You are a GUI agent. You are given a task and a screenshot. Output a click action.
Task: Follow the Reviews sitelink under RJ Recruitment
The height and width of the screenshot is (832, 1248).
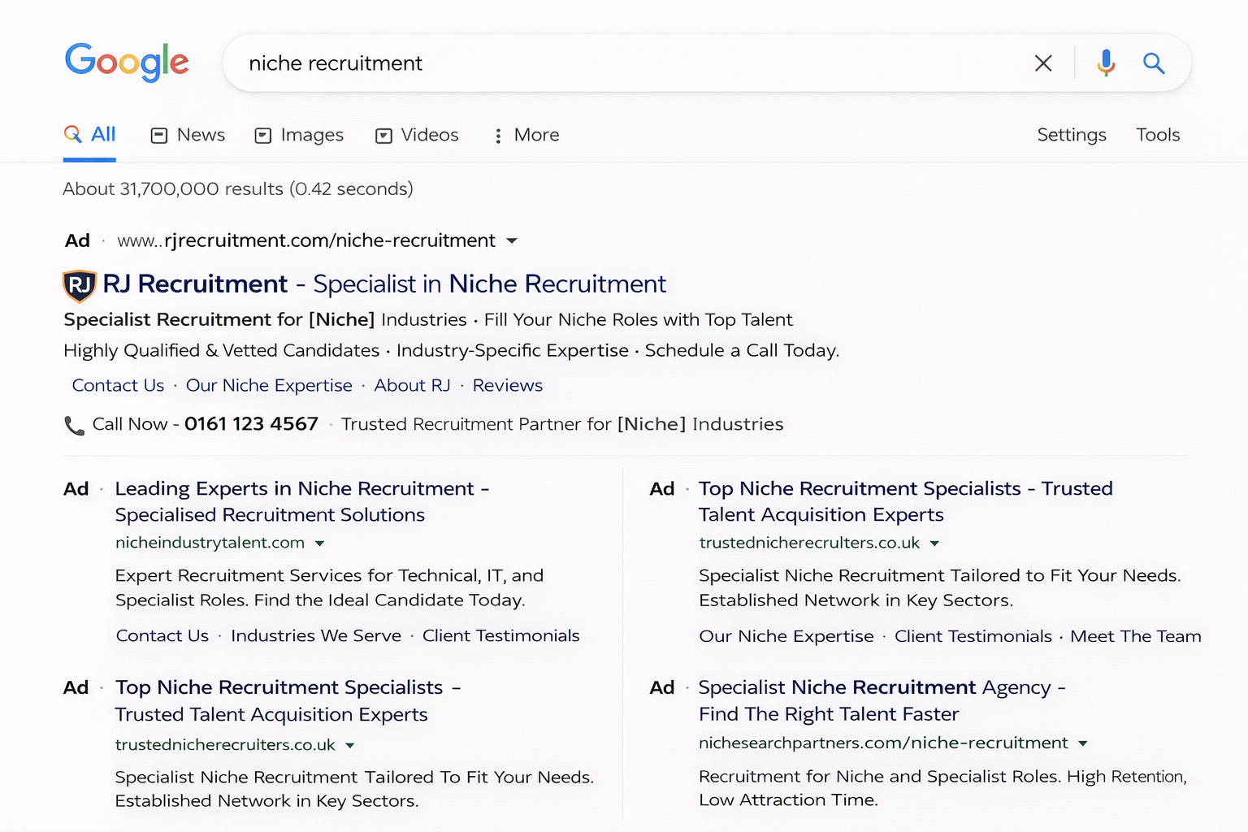tap(507, 386)
